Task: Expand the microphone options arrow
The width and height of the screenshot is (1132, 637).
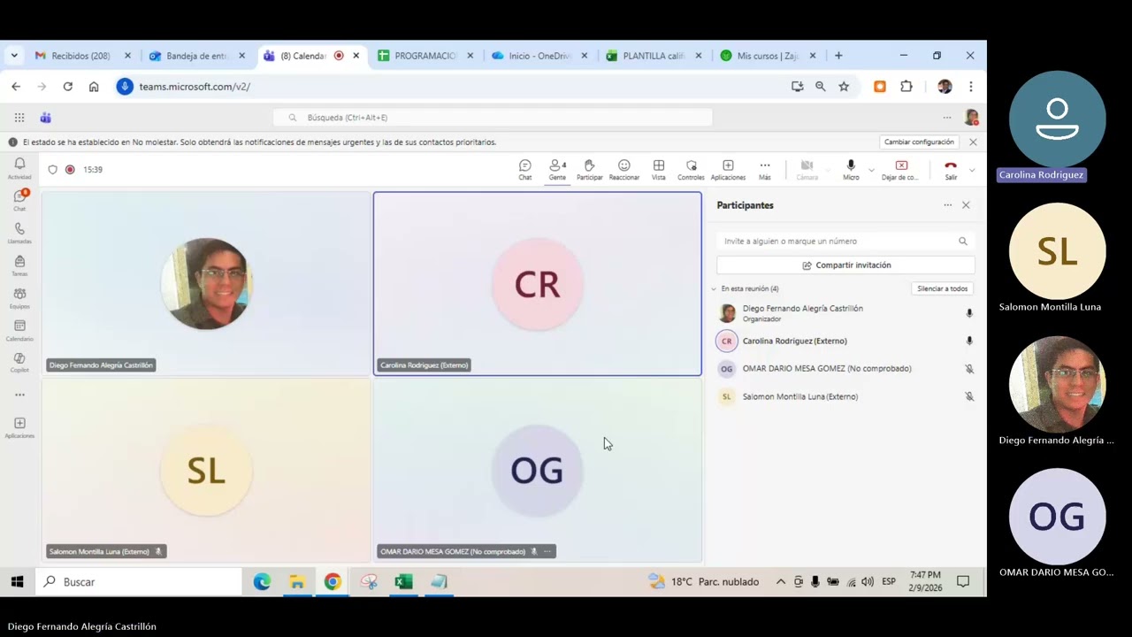Action: tap(871, 170)
